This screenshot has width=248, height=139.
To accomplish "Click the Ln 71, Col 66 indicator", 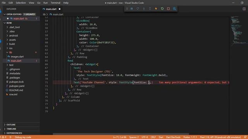I will (120, 137).
